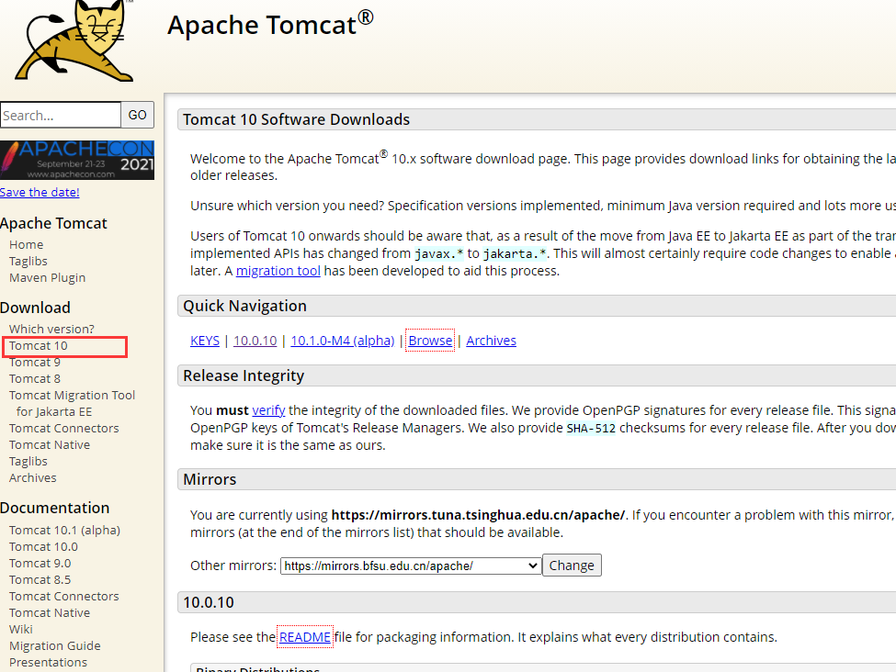This screenshot has height=672, width=896.
Task: Open the Save the date! link
Action: click(x=40, y=193)
